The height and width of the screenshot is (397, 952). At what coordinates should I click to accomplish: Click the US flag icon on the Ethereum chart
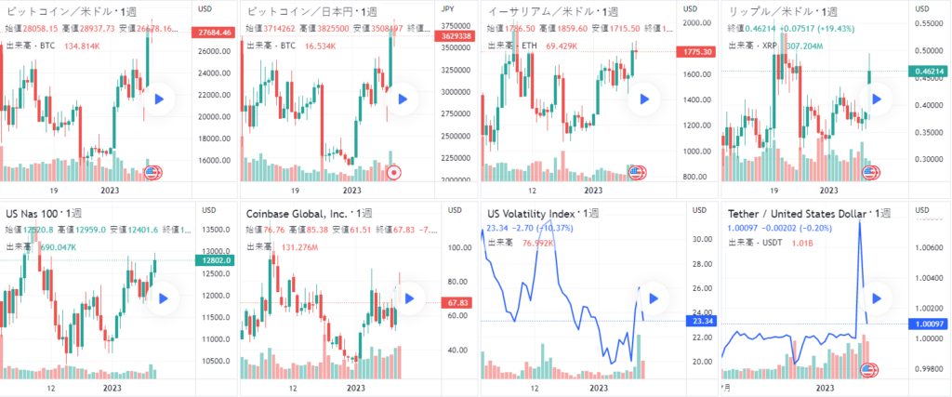(637, 172)
